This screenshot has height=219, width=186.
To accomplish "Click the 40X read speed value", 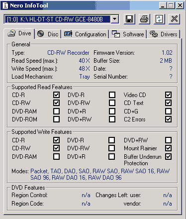I will pos(84,61).
